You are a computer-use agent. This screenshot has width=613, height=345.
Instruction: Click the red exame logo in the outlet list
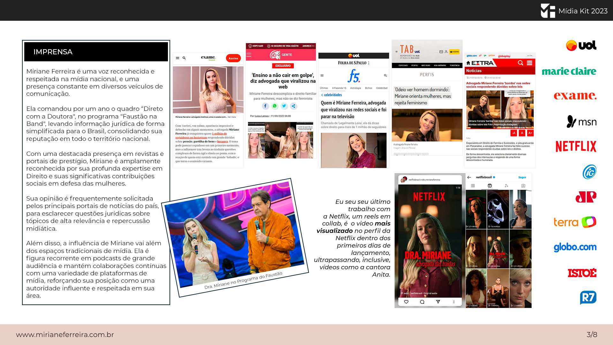coord(575,96)
